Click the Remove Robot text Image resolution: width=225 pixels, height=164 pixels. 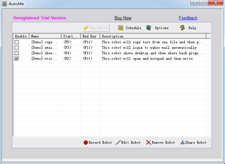click(x=163, y=143)
